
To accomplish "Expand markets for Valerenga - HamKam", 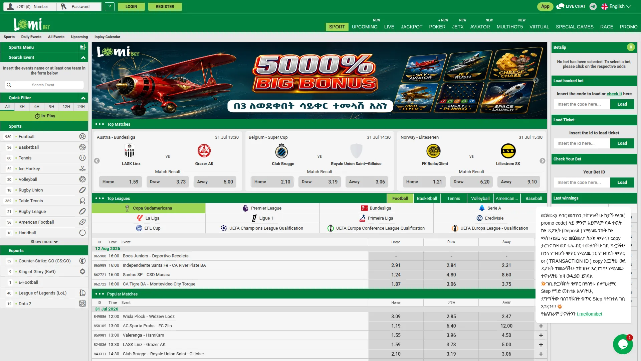I will (541, 335).
